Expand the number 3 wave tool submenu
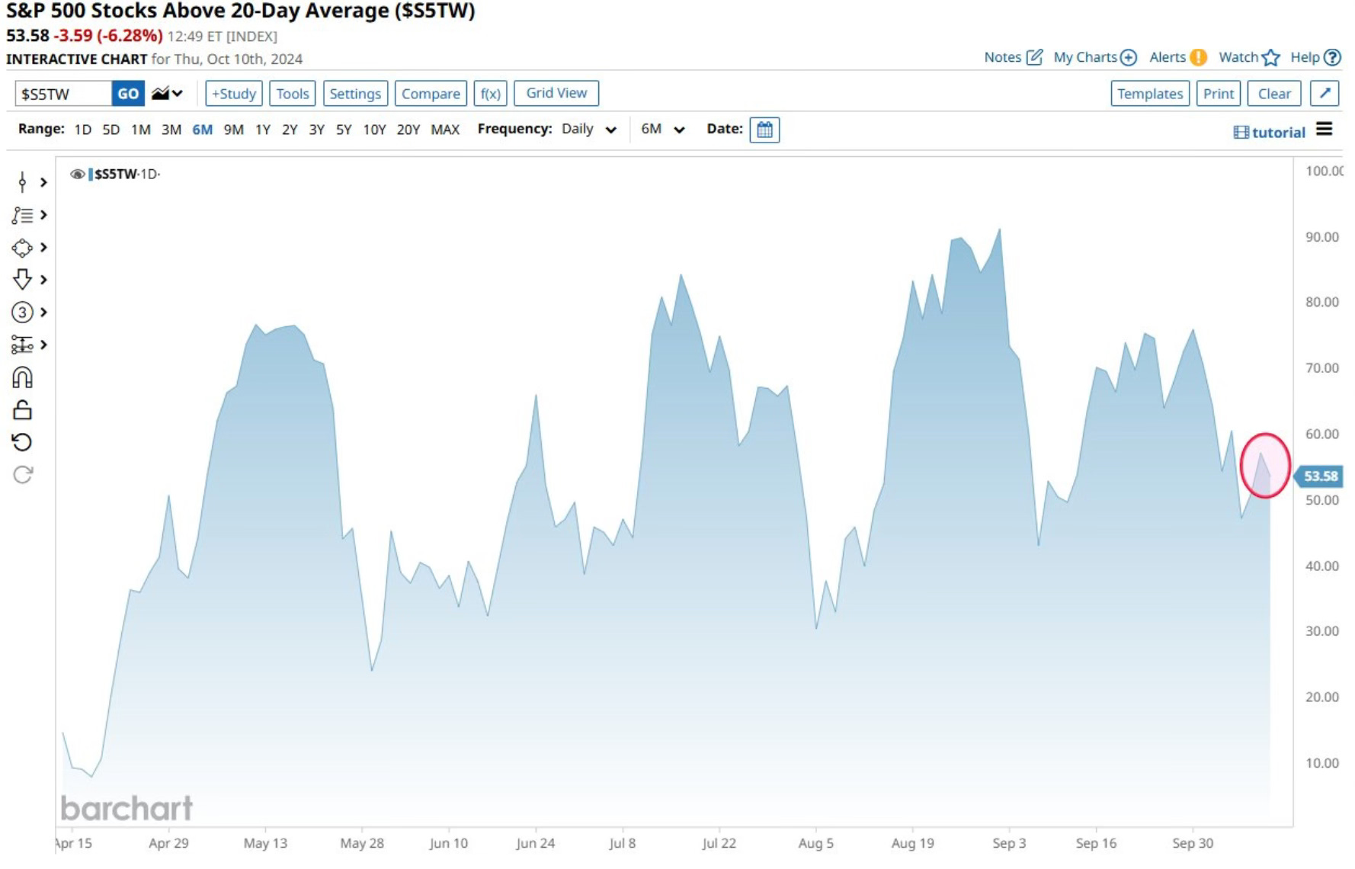 pos(43,313)
